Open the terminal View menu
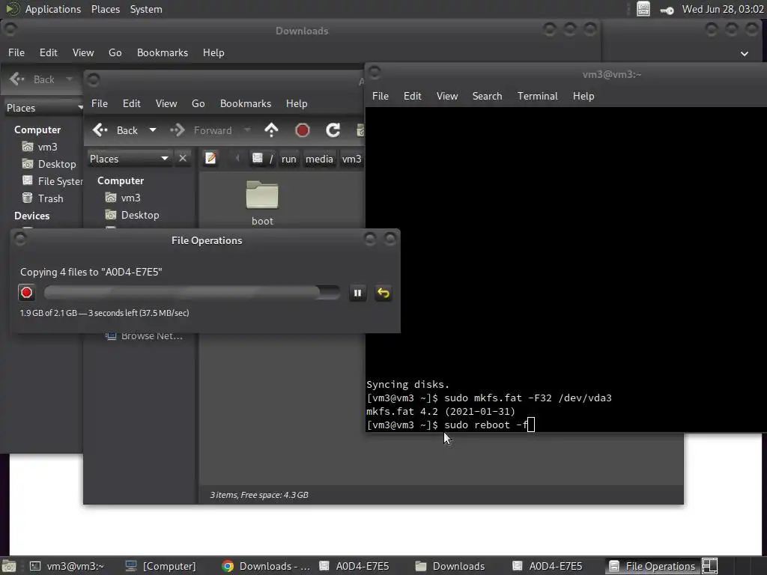 pyautogui.click(x=447, y=97)
